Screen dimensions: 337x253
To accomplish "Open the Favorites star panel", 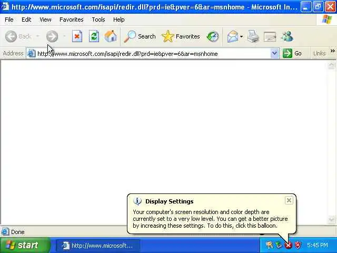I will coord(181,36).
